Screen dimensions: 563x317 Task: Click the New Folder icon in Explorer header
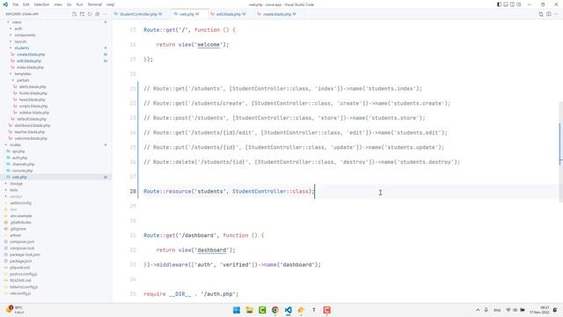[82, 14]
